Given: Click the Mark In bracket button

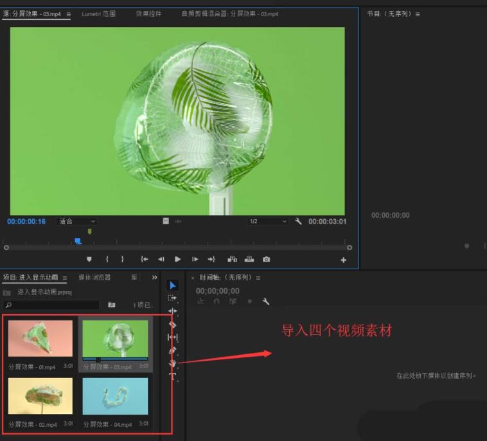Looking at the screenshot, I should (107, 259).
